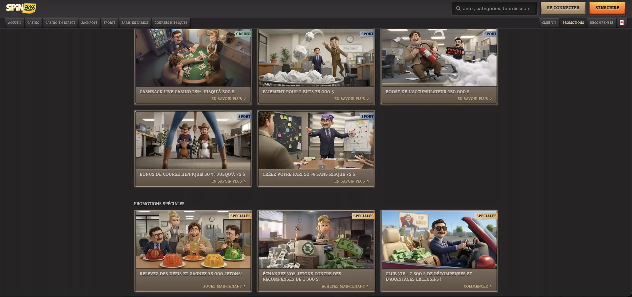Open the JACKPOTS menu item
The width and height of the screenshot is (632, 297).
pos(89,23)
